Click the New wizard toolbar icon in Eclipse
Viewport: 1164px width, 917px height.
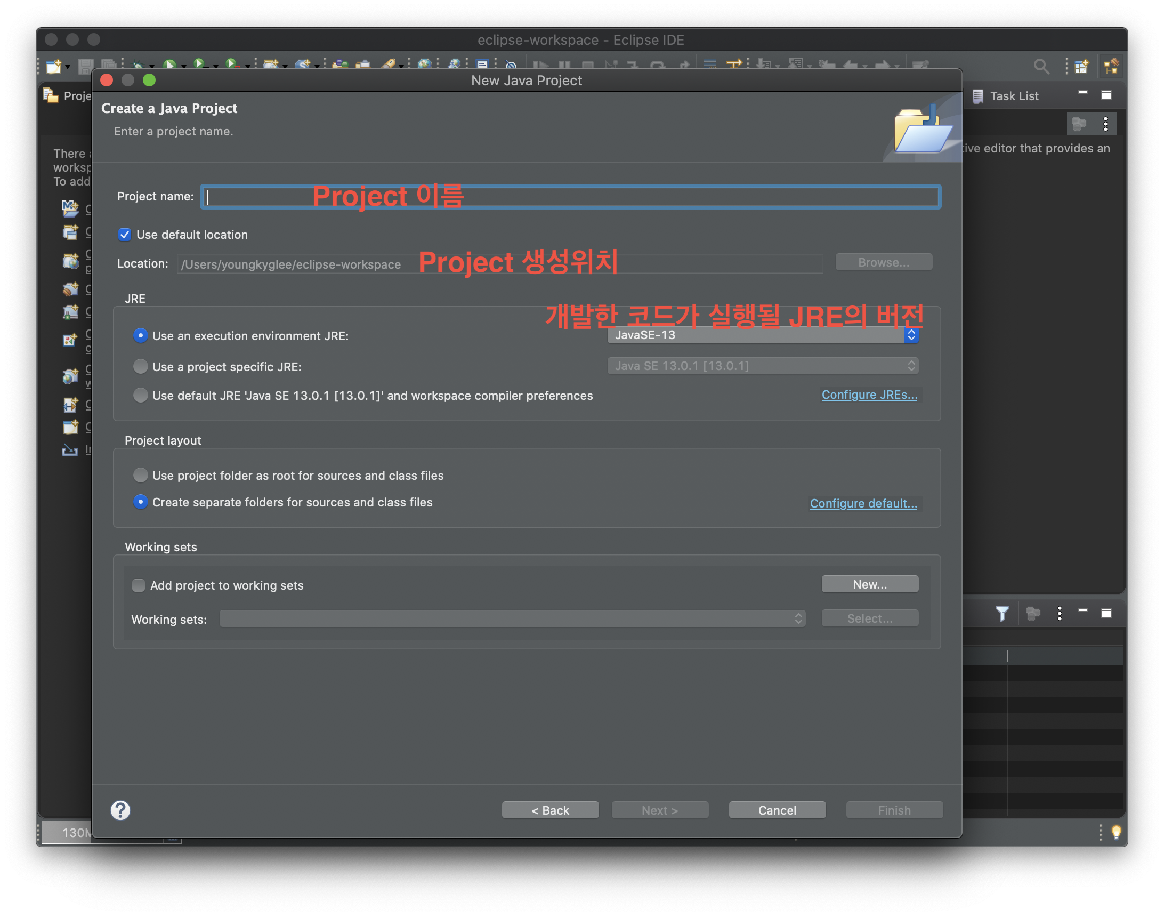(53, 67)
